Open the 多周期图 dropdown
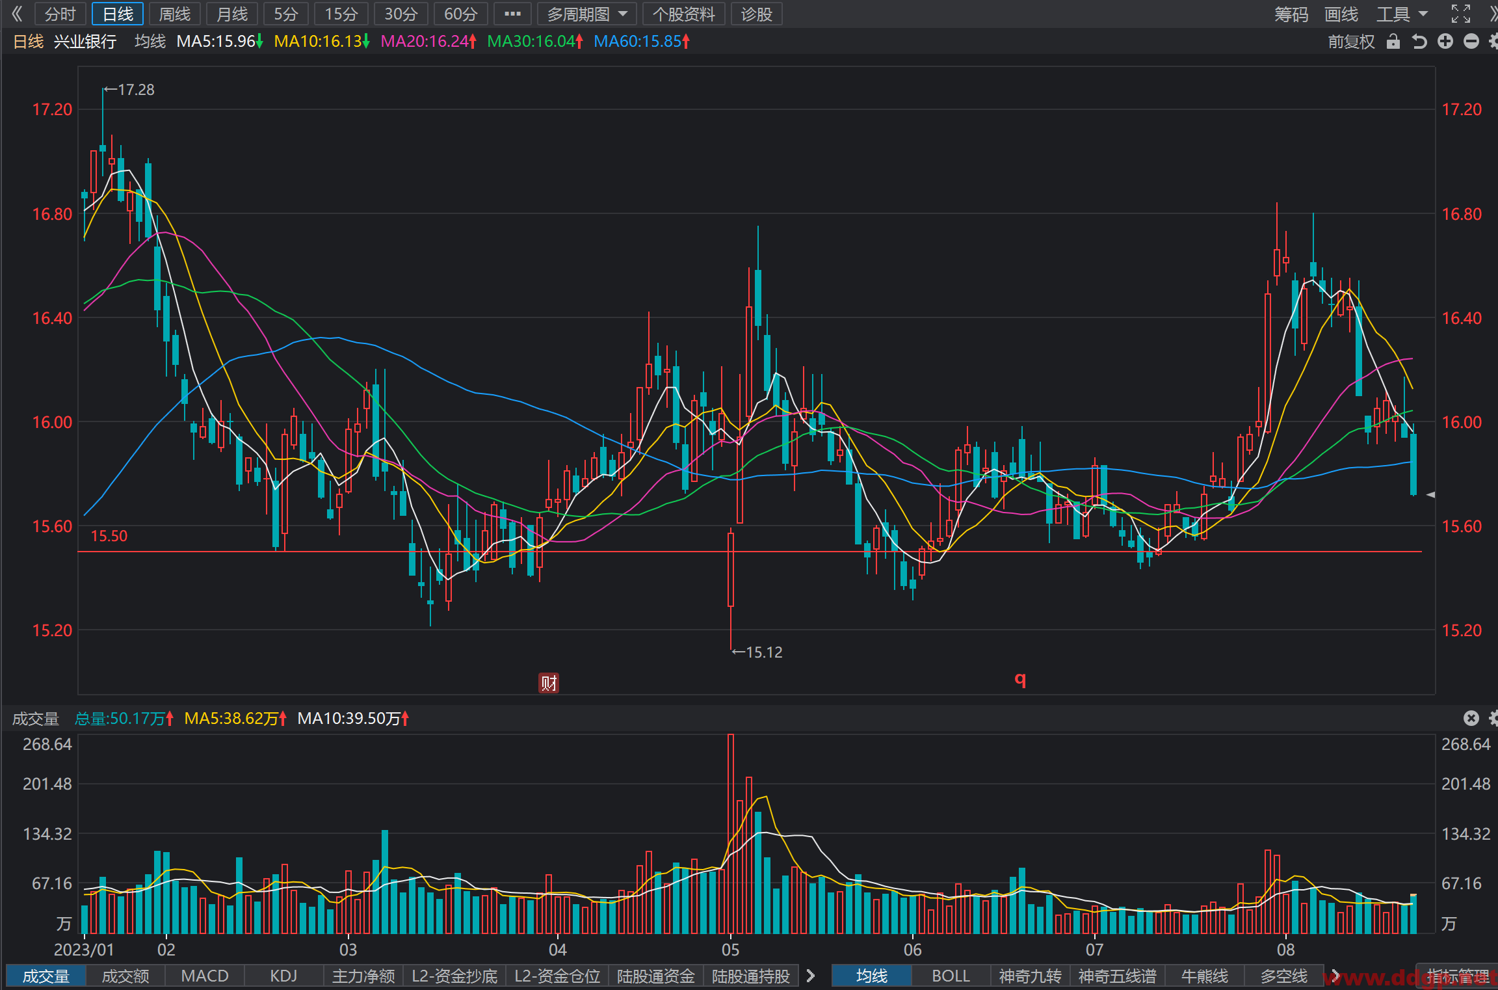 pos(587,14)
